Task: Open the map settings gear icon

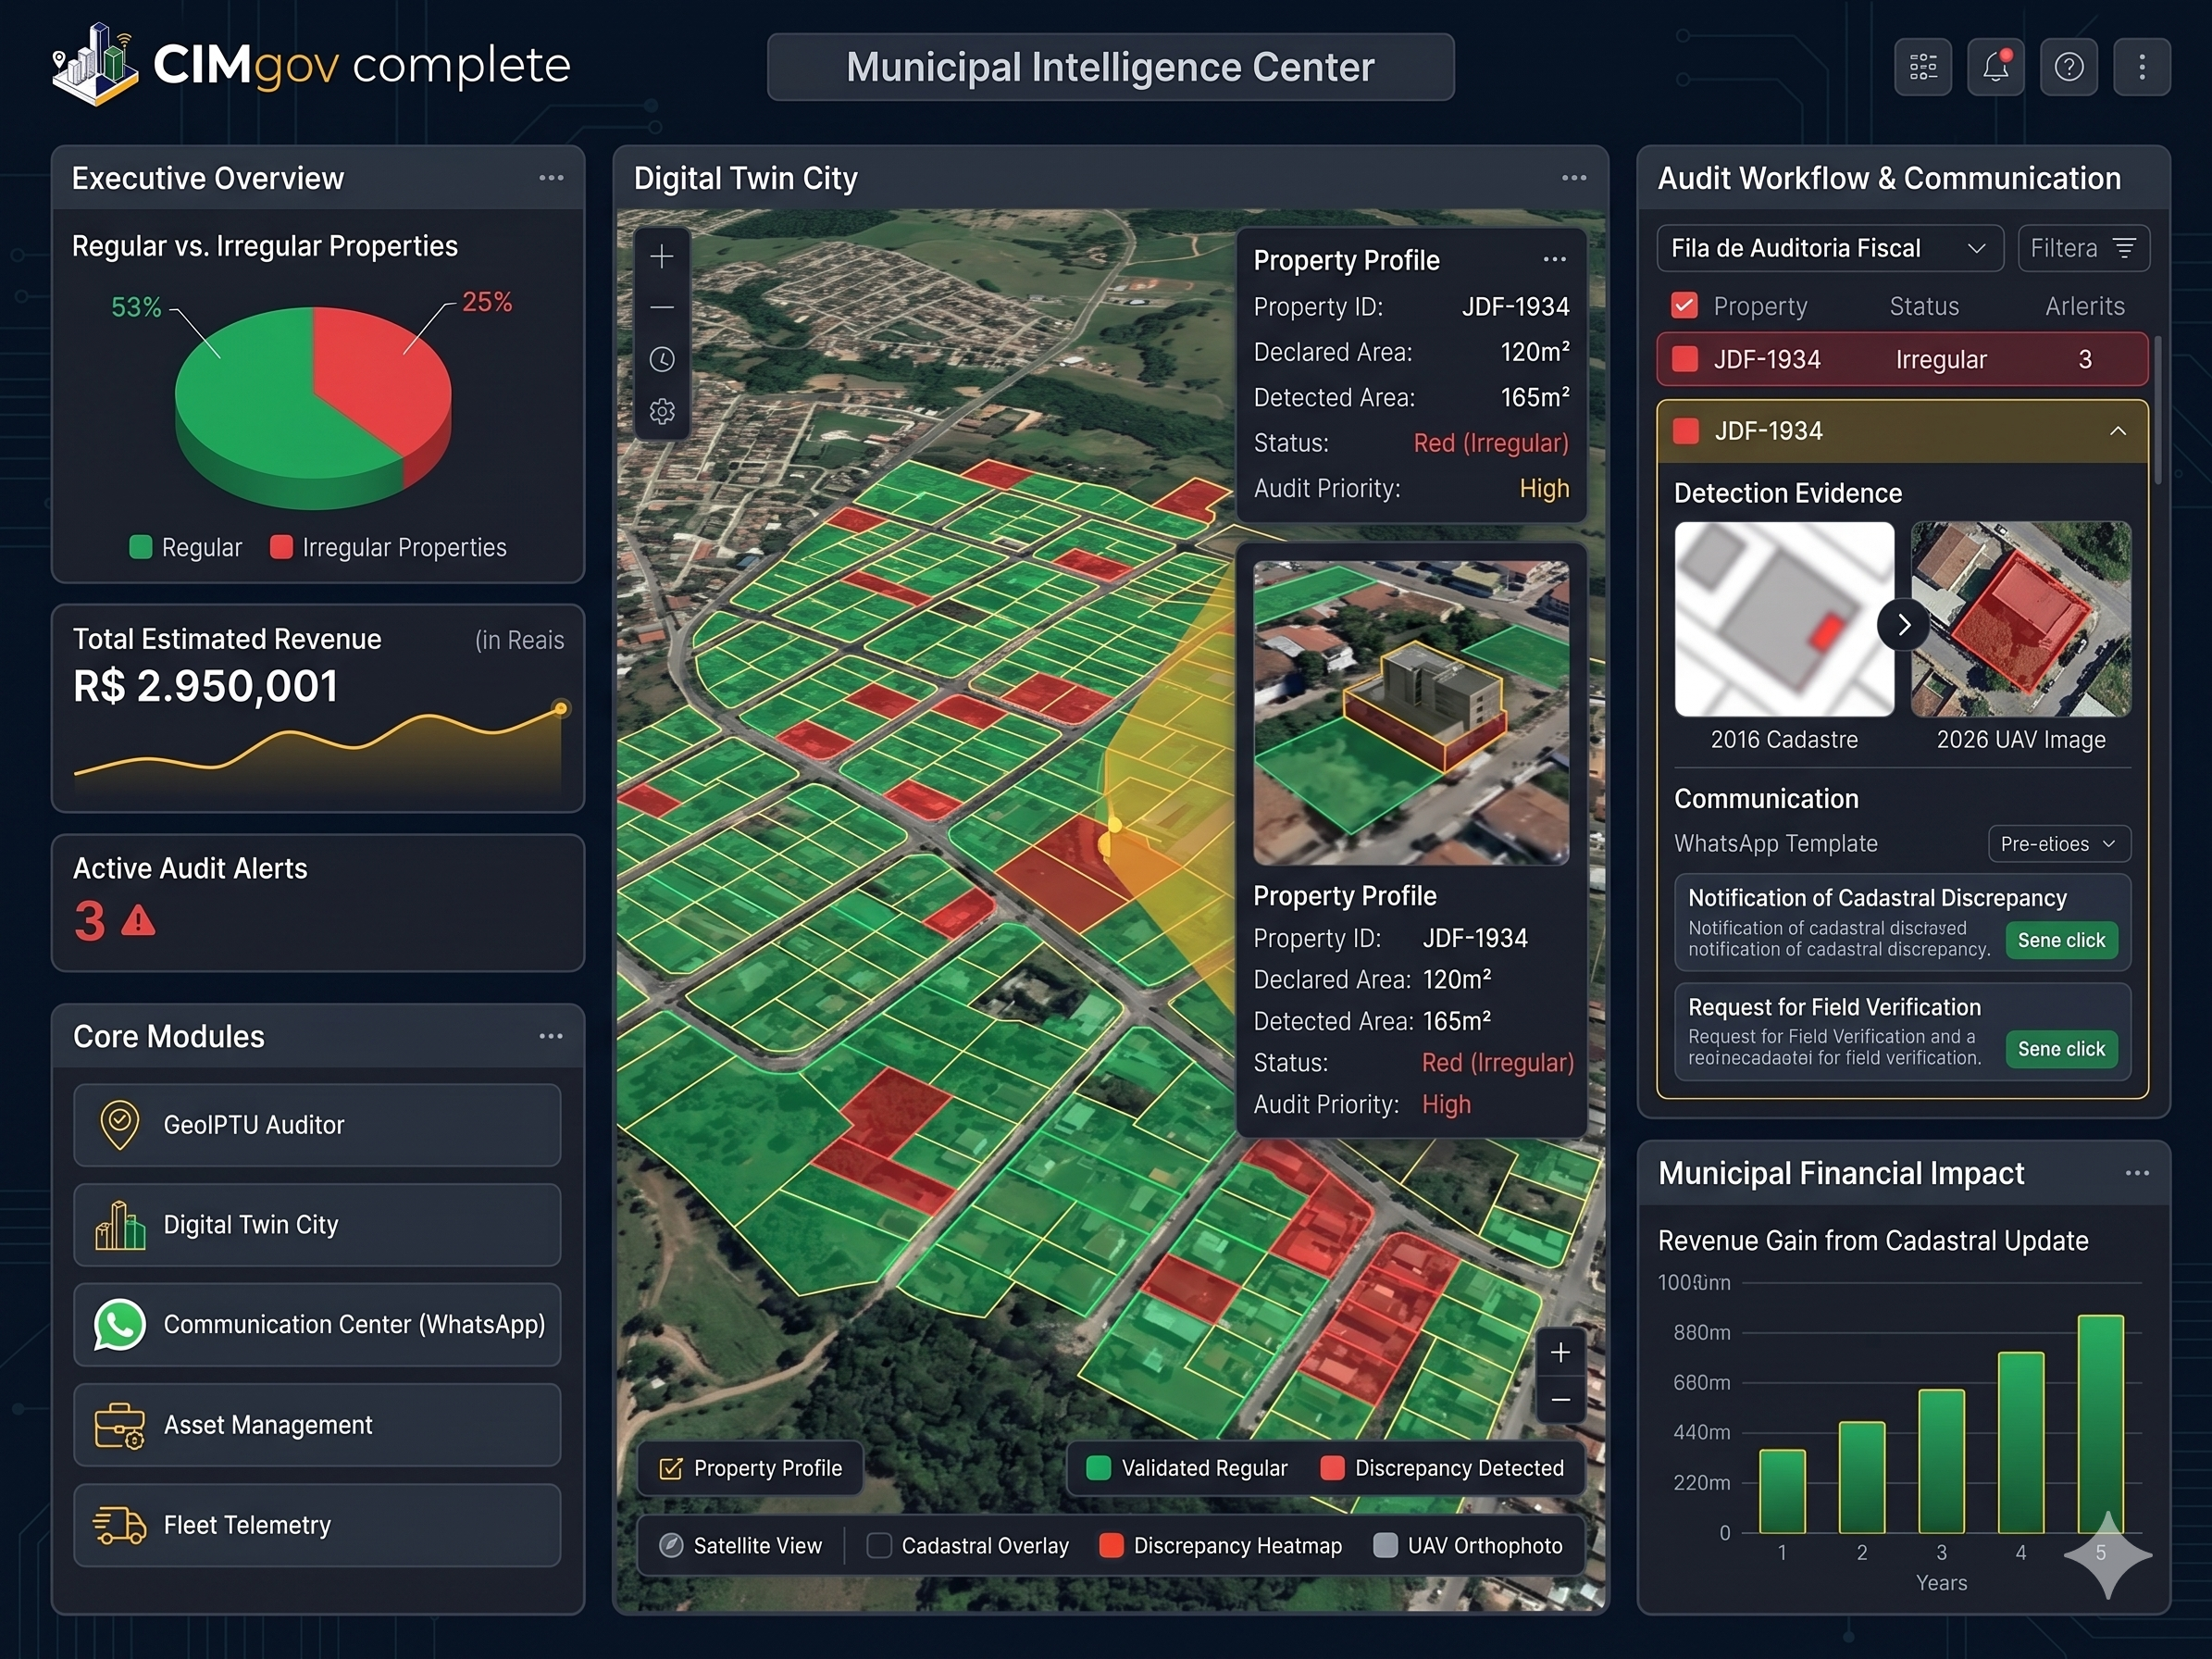Action: [662, 411]
